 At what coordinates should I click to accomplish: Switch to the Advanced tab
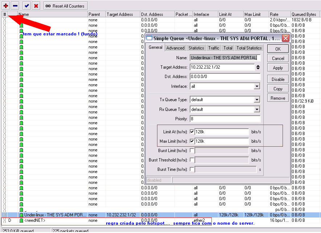176,48
